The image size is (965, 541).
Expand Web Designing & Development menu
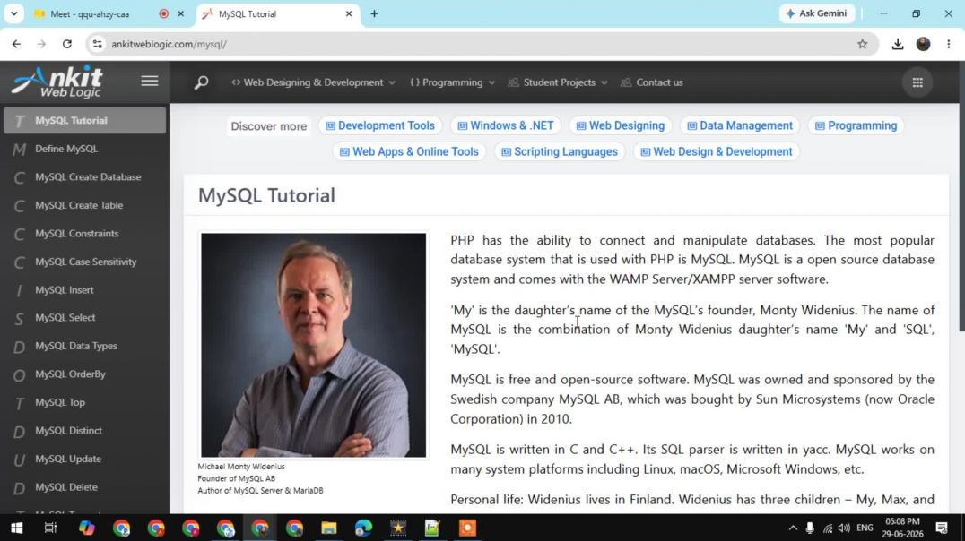click(x=313, y=82)
